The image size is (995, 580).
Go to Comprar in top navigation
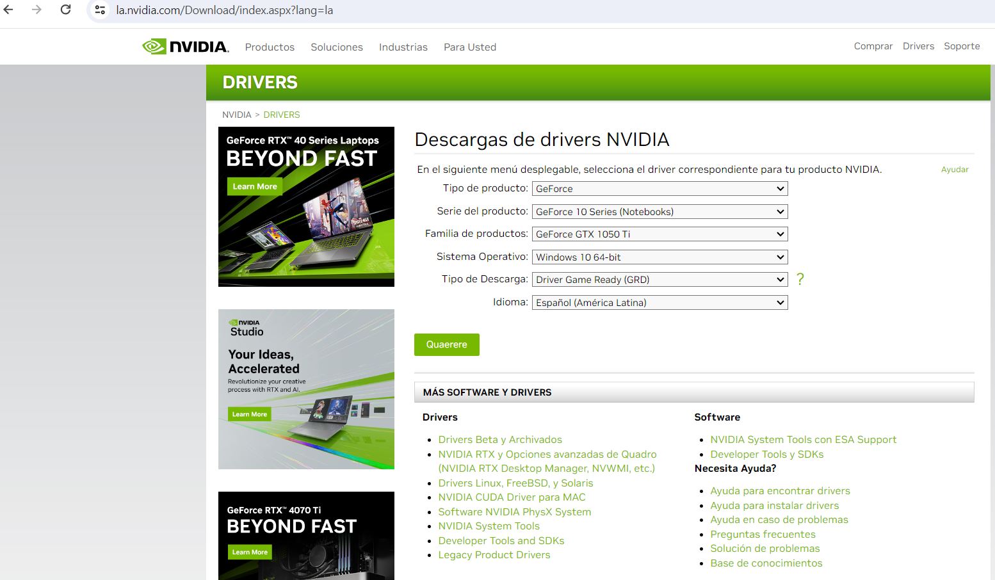(x=873, y=46)
